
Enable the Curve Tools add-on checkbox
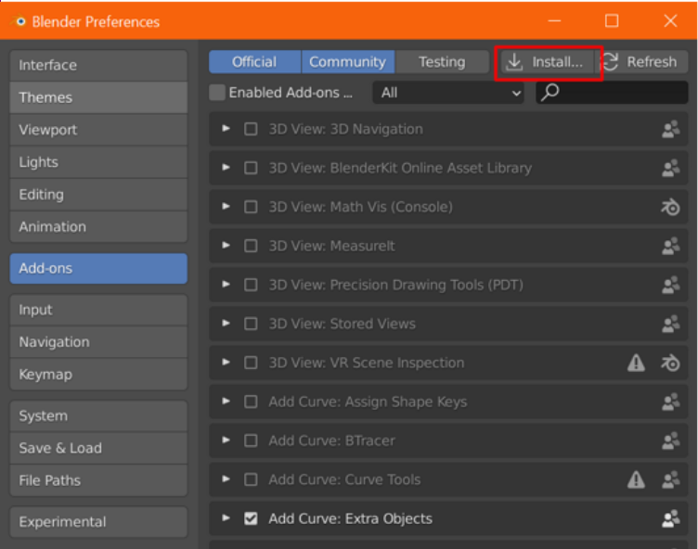pyautogui.click(x=251, y=479)
